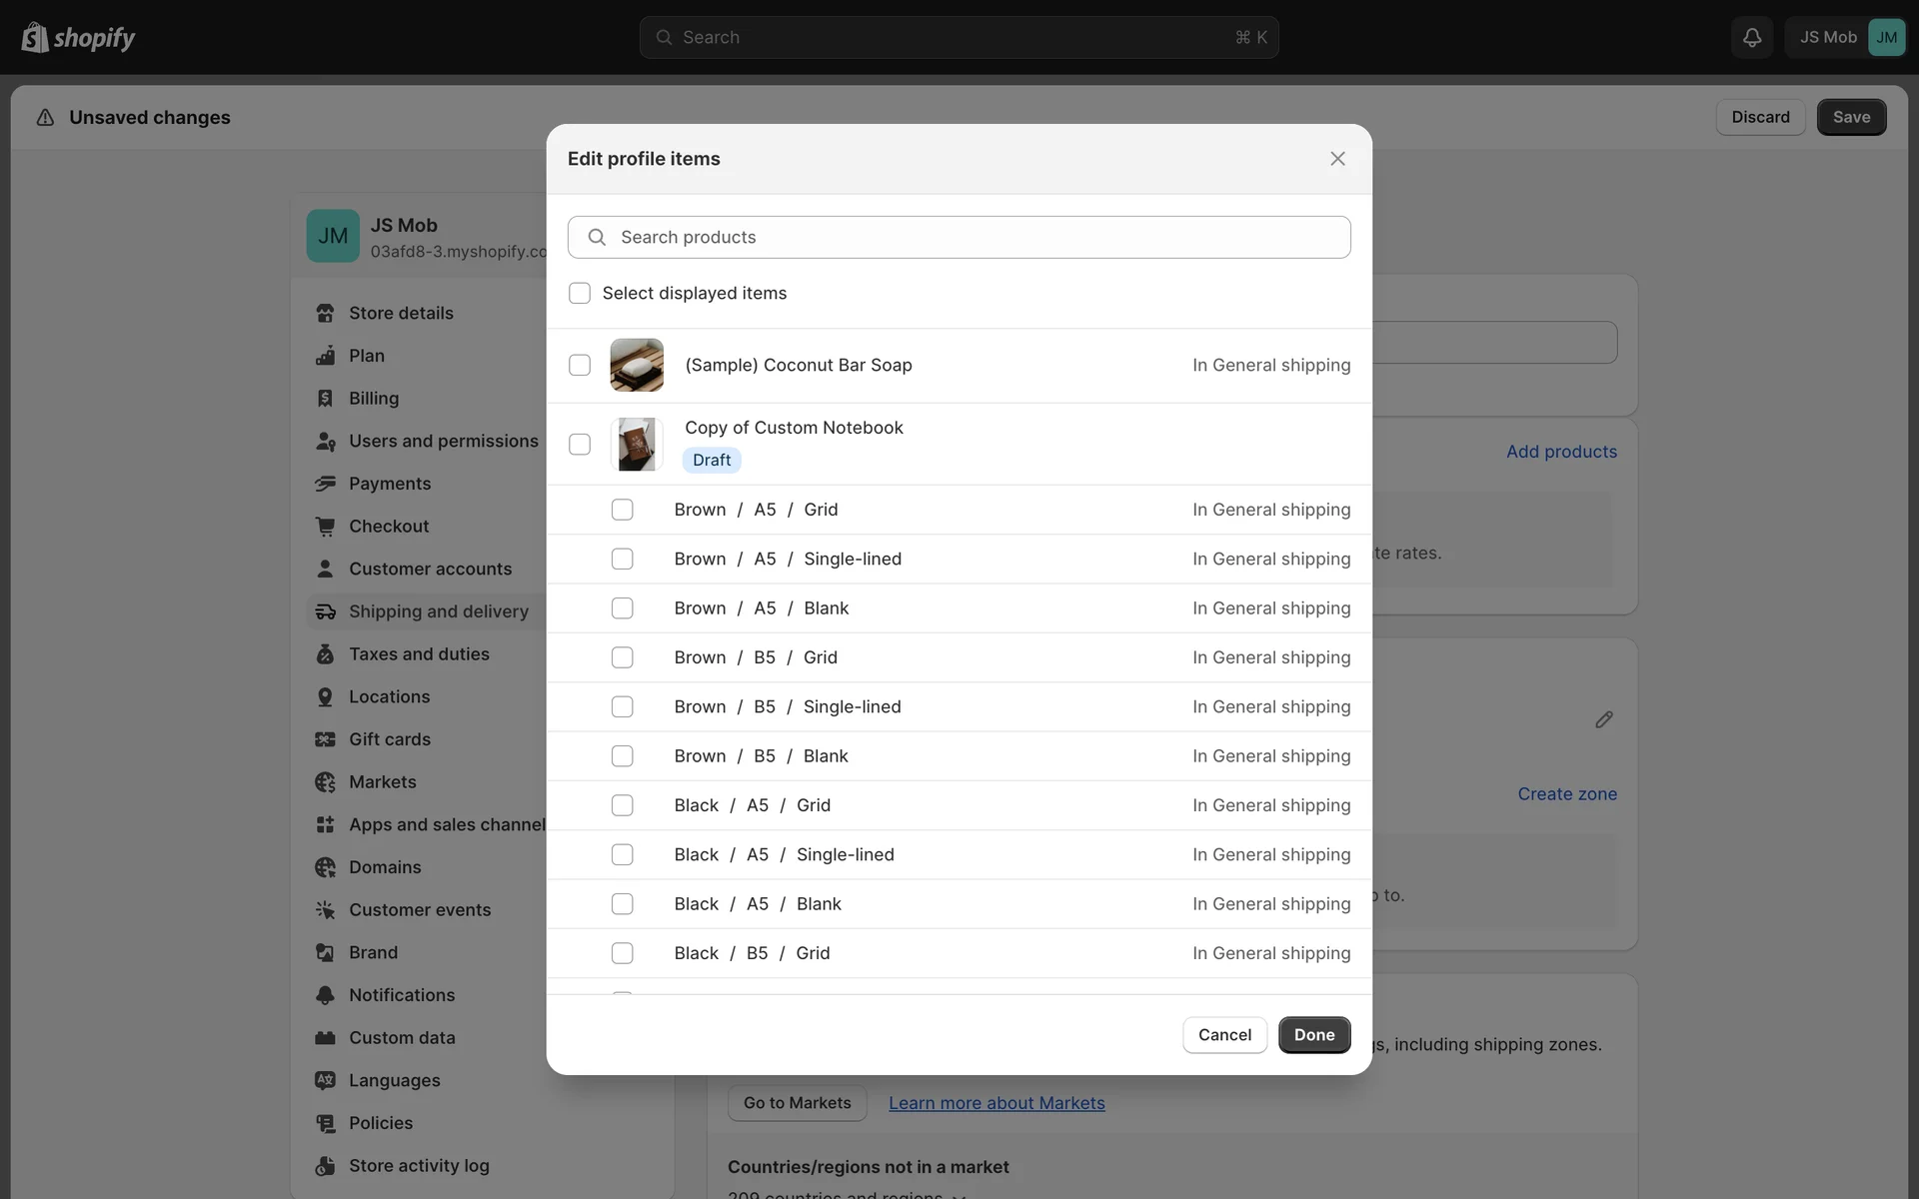Select Brown / A5 / Grid variant checkbox
This screenshot has height=1199, width=1919.
[622, 510]
